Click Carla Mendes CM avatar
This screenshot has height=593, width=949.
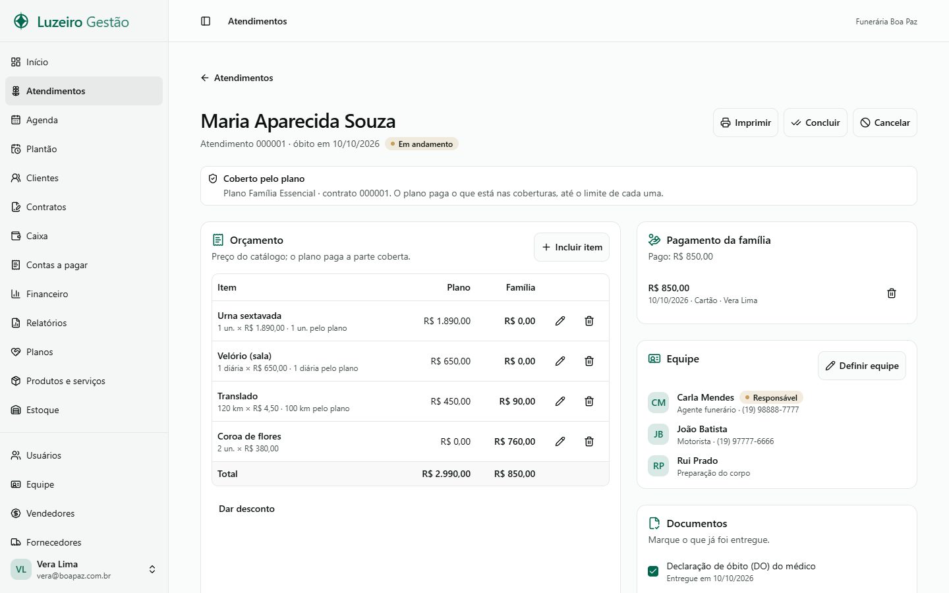coord(658,403)
